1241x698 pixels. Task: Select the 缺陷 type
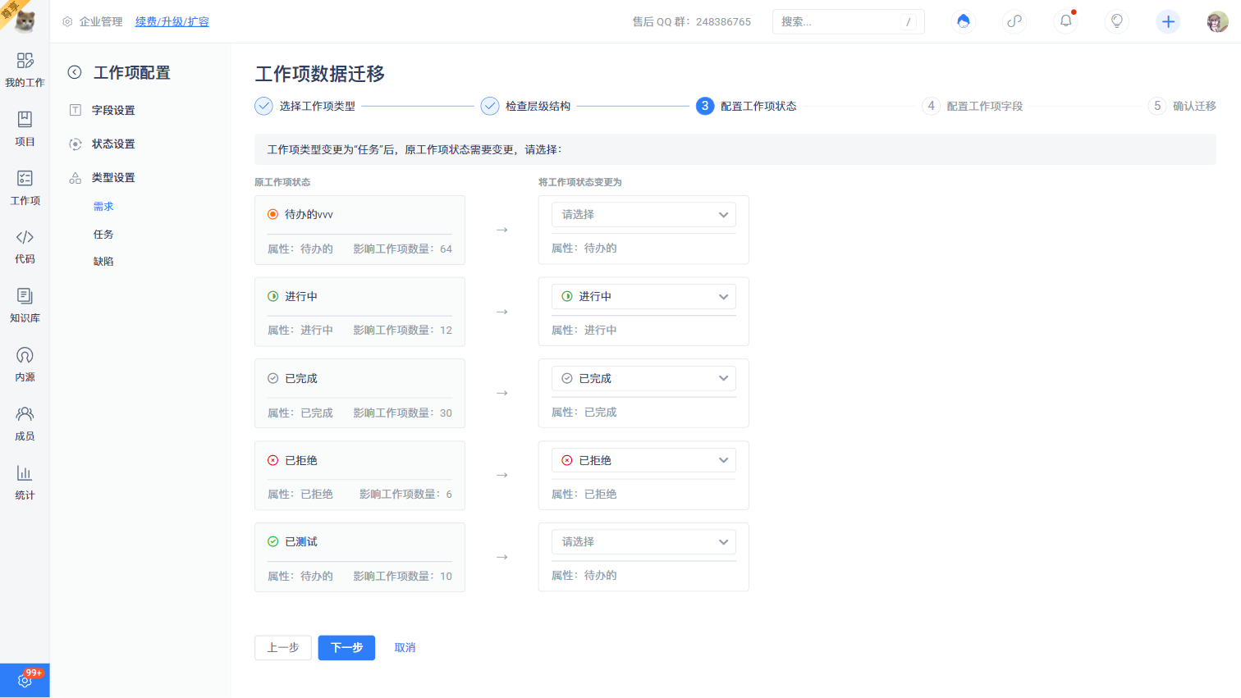(x=103, y=262)
